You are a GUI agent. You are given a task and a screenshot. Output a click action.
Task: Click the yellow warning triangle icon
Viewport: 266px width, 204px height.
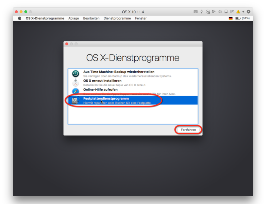(x=238, y=12)
